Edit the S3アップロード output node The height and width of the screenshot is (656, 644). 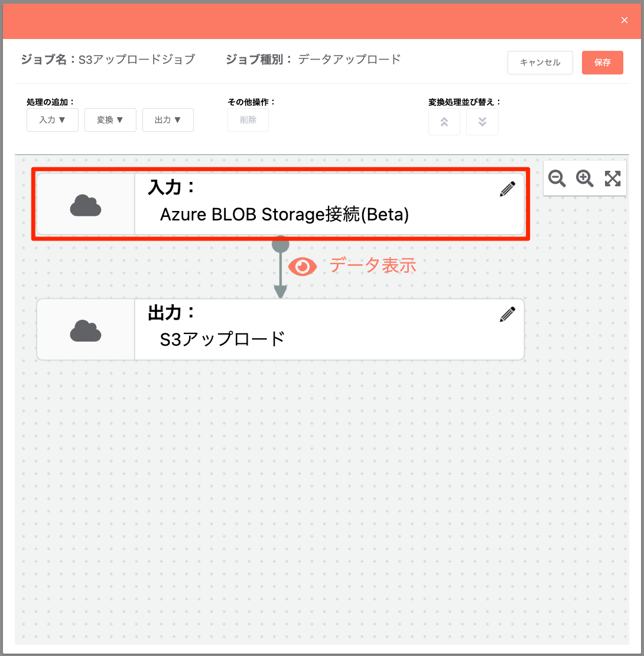pos(508,314)
